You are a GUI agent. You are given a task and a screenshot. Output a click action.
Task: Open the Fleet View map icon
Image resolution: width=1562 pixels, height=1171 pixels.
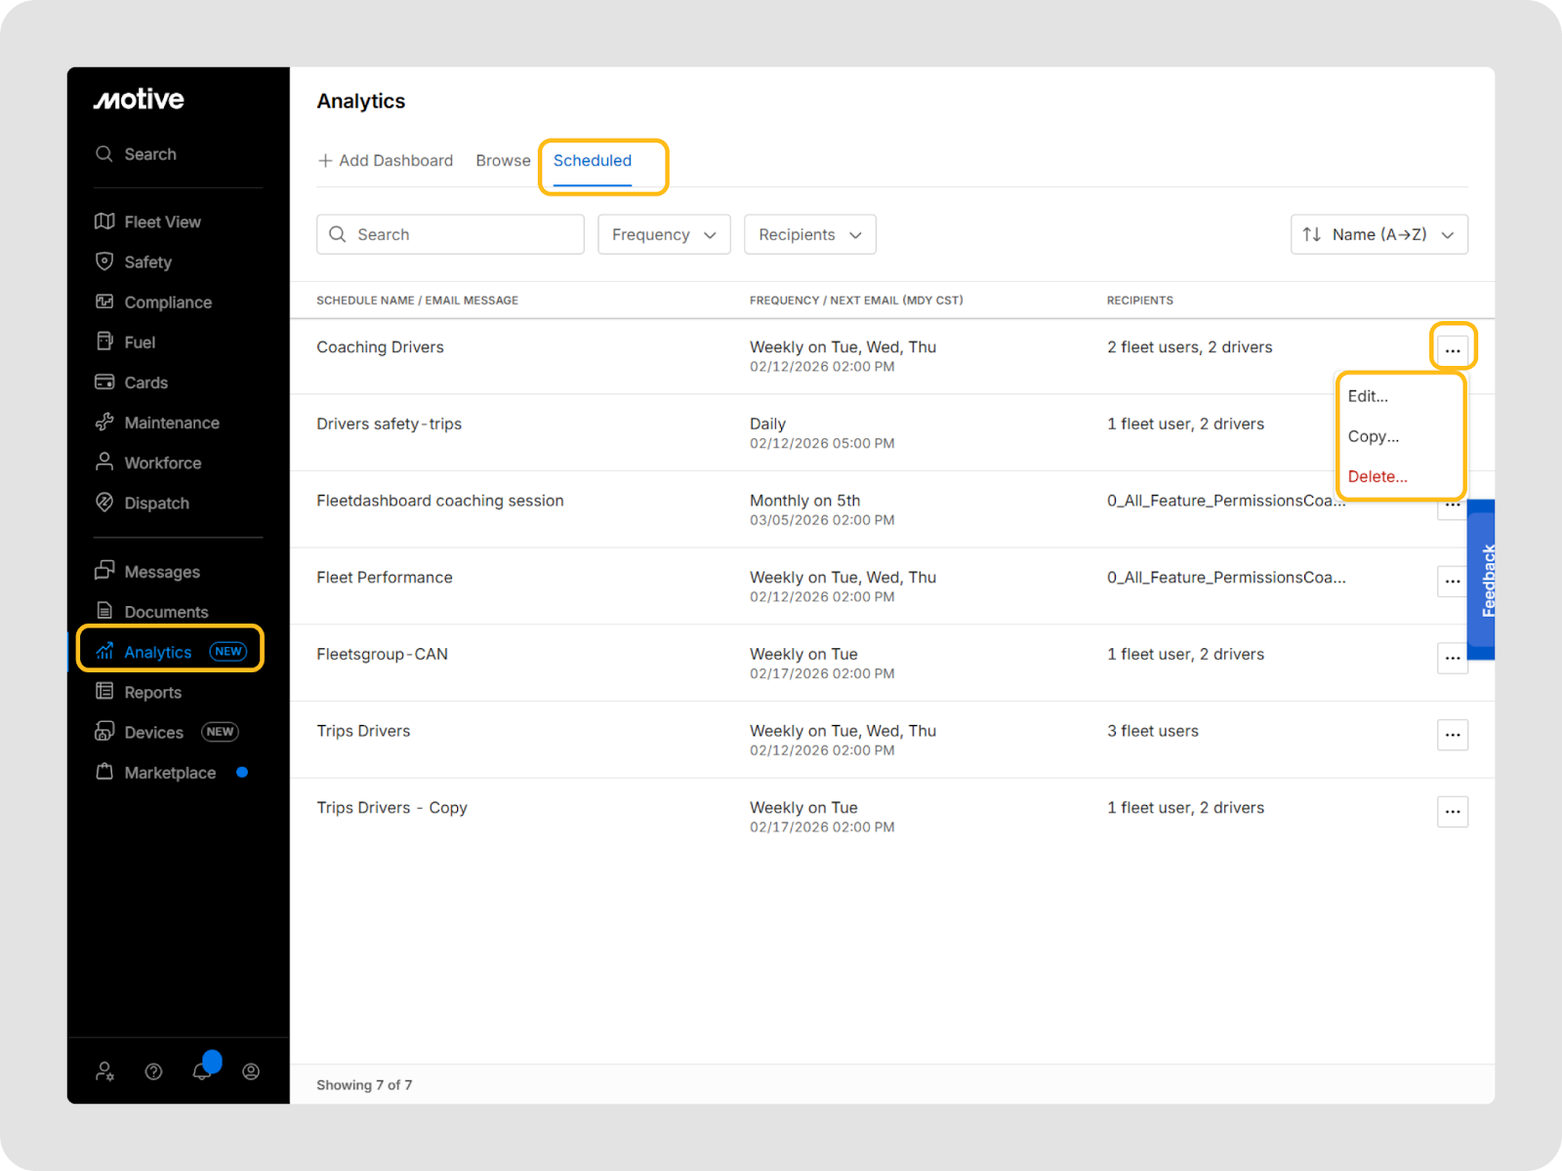[104, 222]
